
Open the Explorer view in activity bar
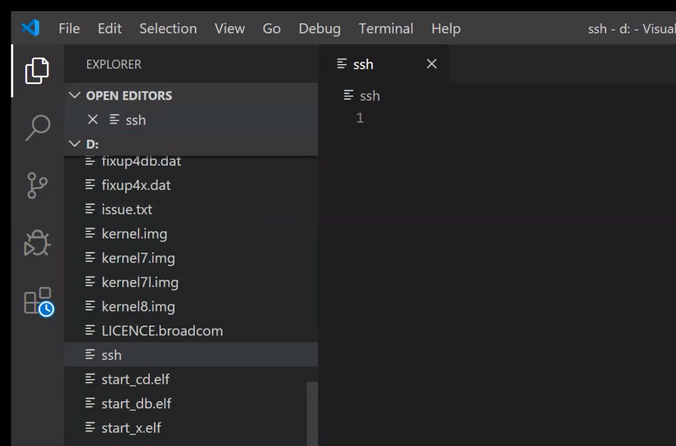pyautogui.click(x=37, y=70)
